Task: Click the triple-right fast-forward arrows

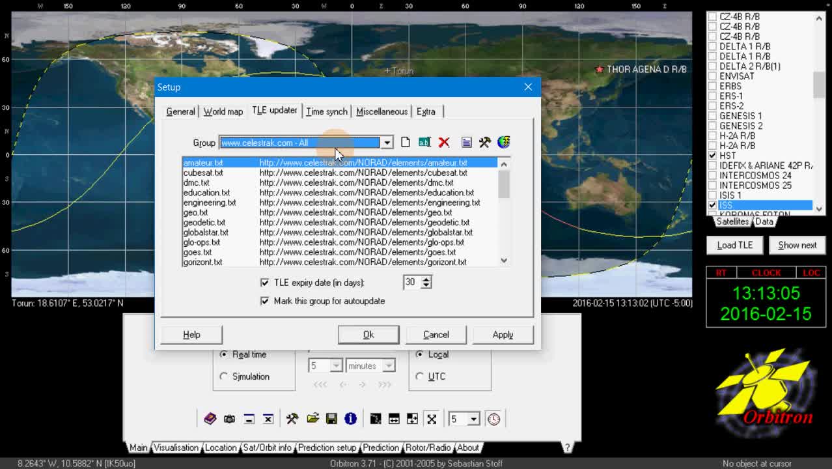Action: coord(385,384)
